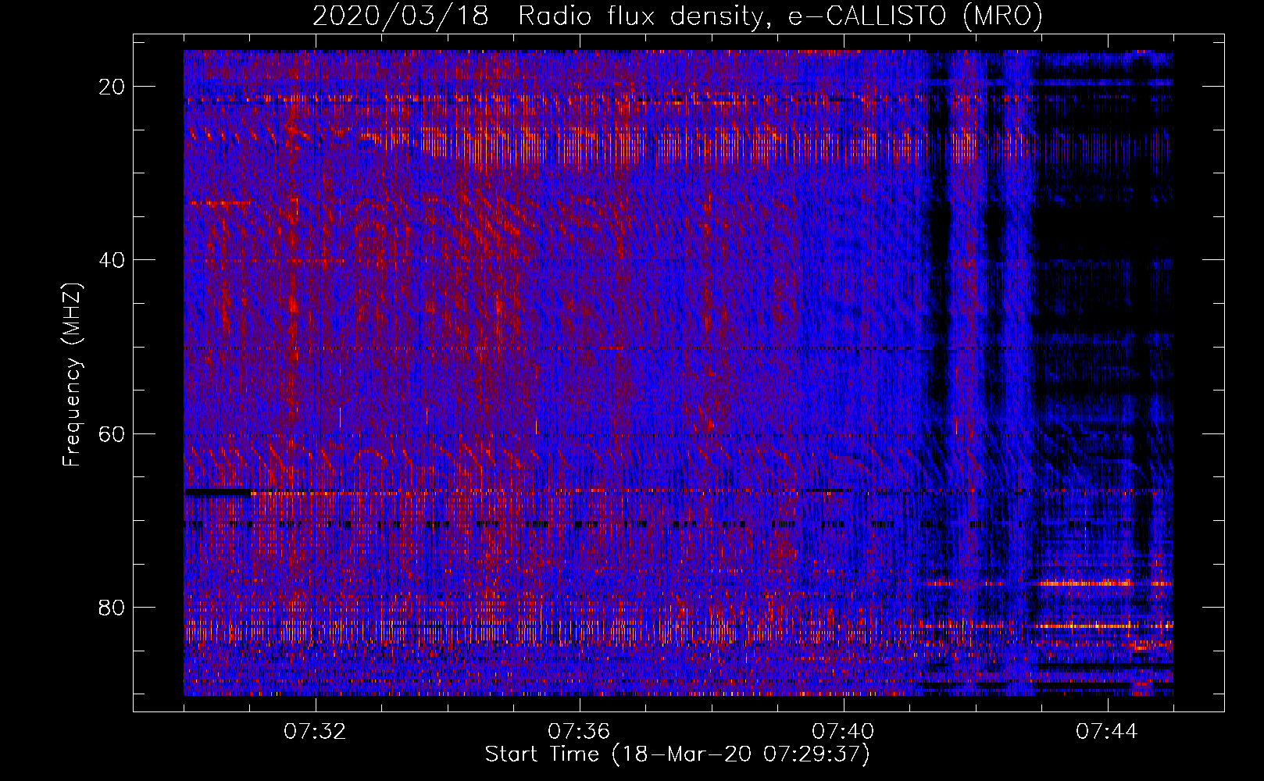This screenshot has height=781, width=1264.
Task: Click the 07:40 time tick label
Action: [843, 732]
